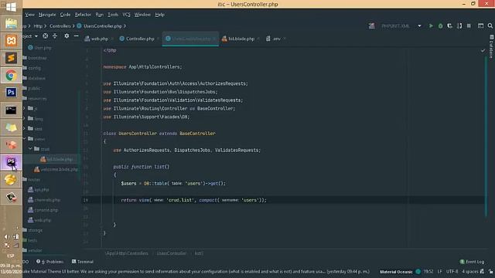The width and height of the screenshot is (495, 278).
Task: Locate current file in project tree
Action: 46,36
